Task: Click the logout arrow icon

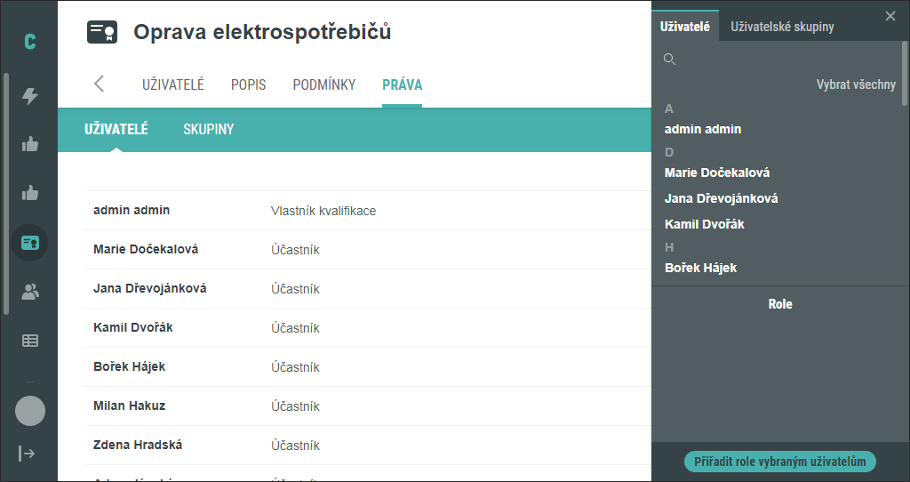Action: pyautogui.click(x=27, y=453)
